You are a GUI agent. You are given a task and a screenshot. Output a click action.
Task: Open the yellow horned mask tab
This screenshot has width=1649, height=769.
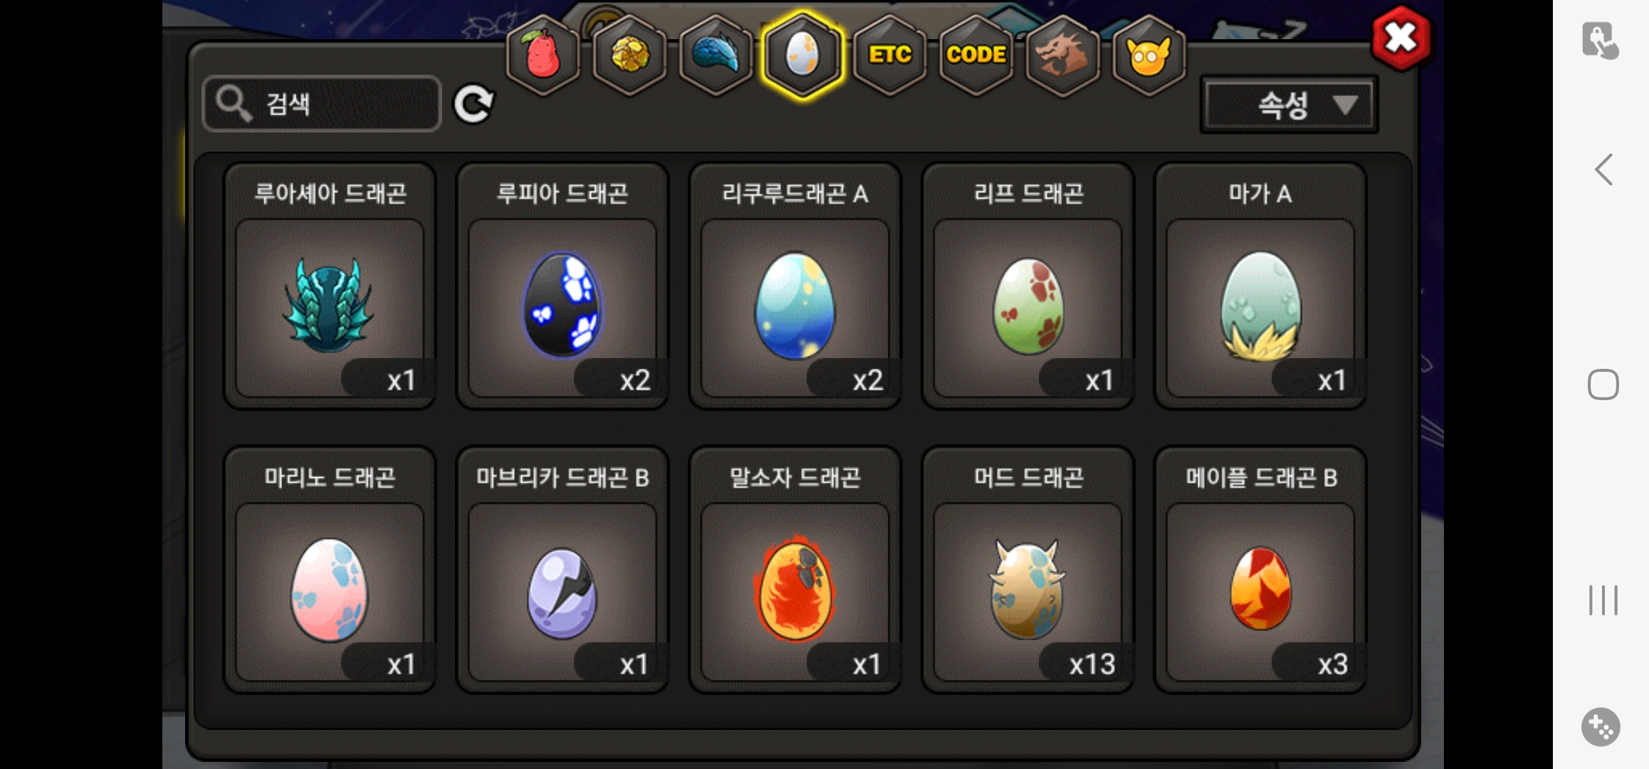tap(1148, 55)
